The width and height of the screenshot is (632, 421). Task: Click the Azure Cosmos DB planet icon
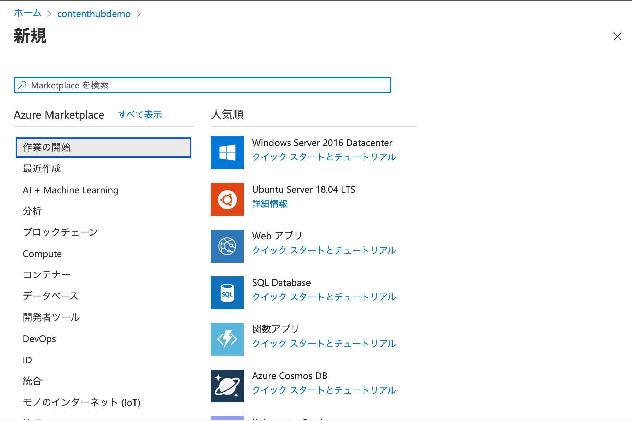[227, 386]
